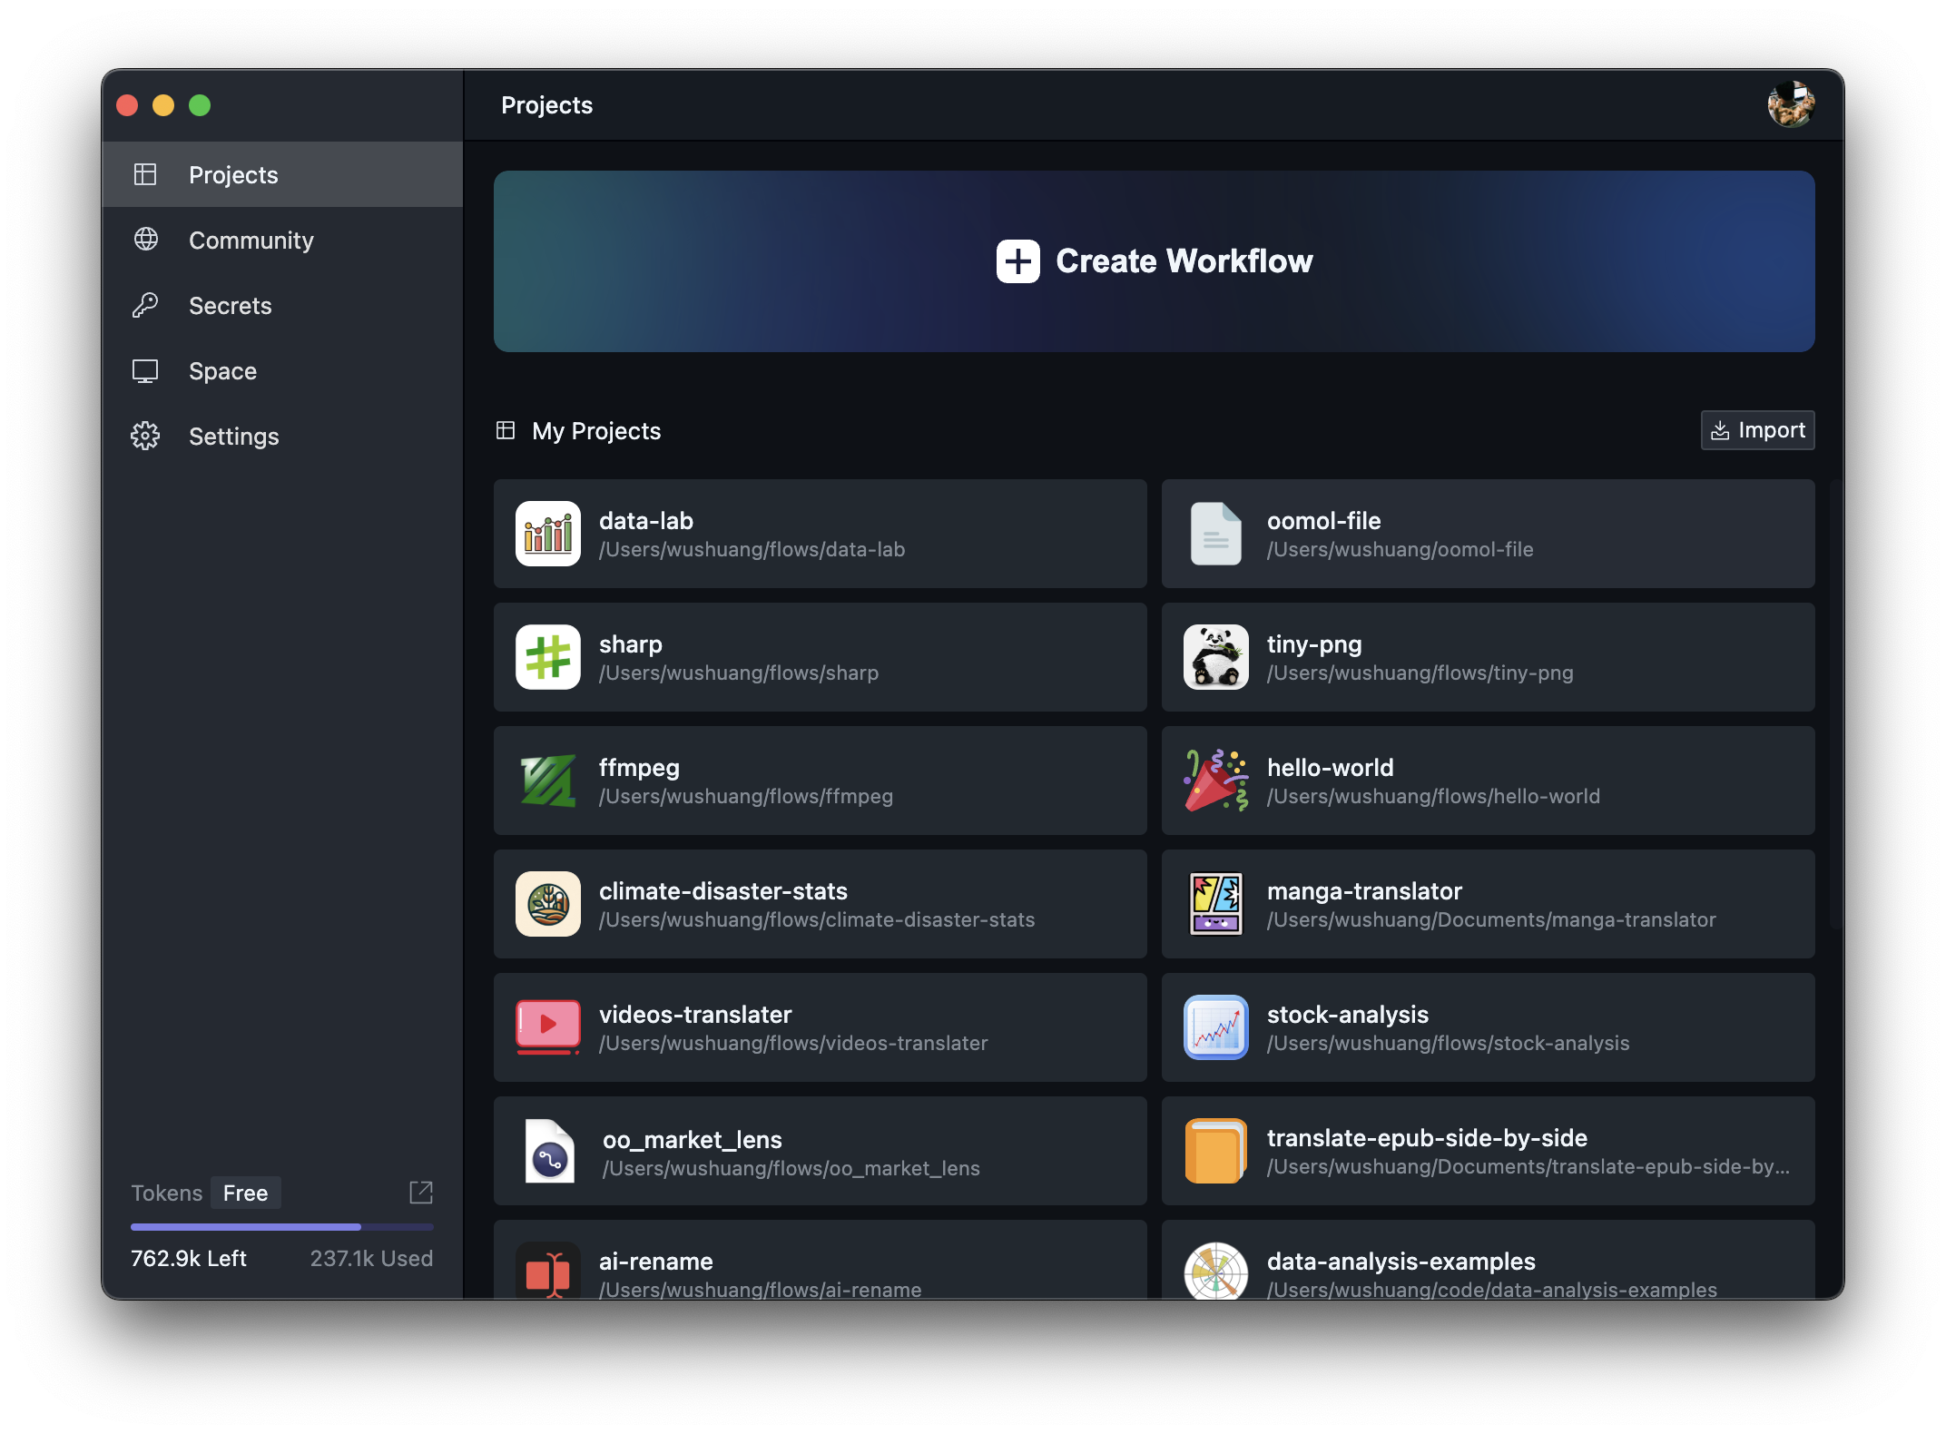The image size is (1946, 1434).
Task: Open the oo_market_lens project card
Action: [820, 1151]
